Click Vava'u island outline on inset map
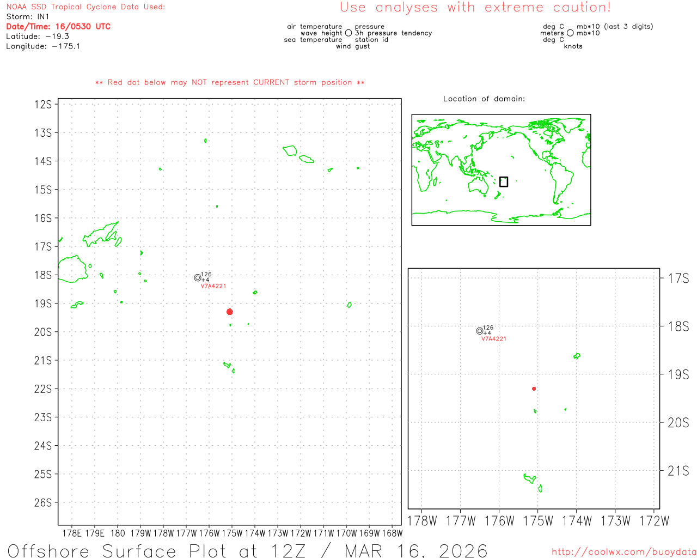This screenshot has width=697, height=558. coord(577,356)
